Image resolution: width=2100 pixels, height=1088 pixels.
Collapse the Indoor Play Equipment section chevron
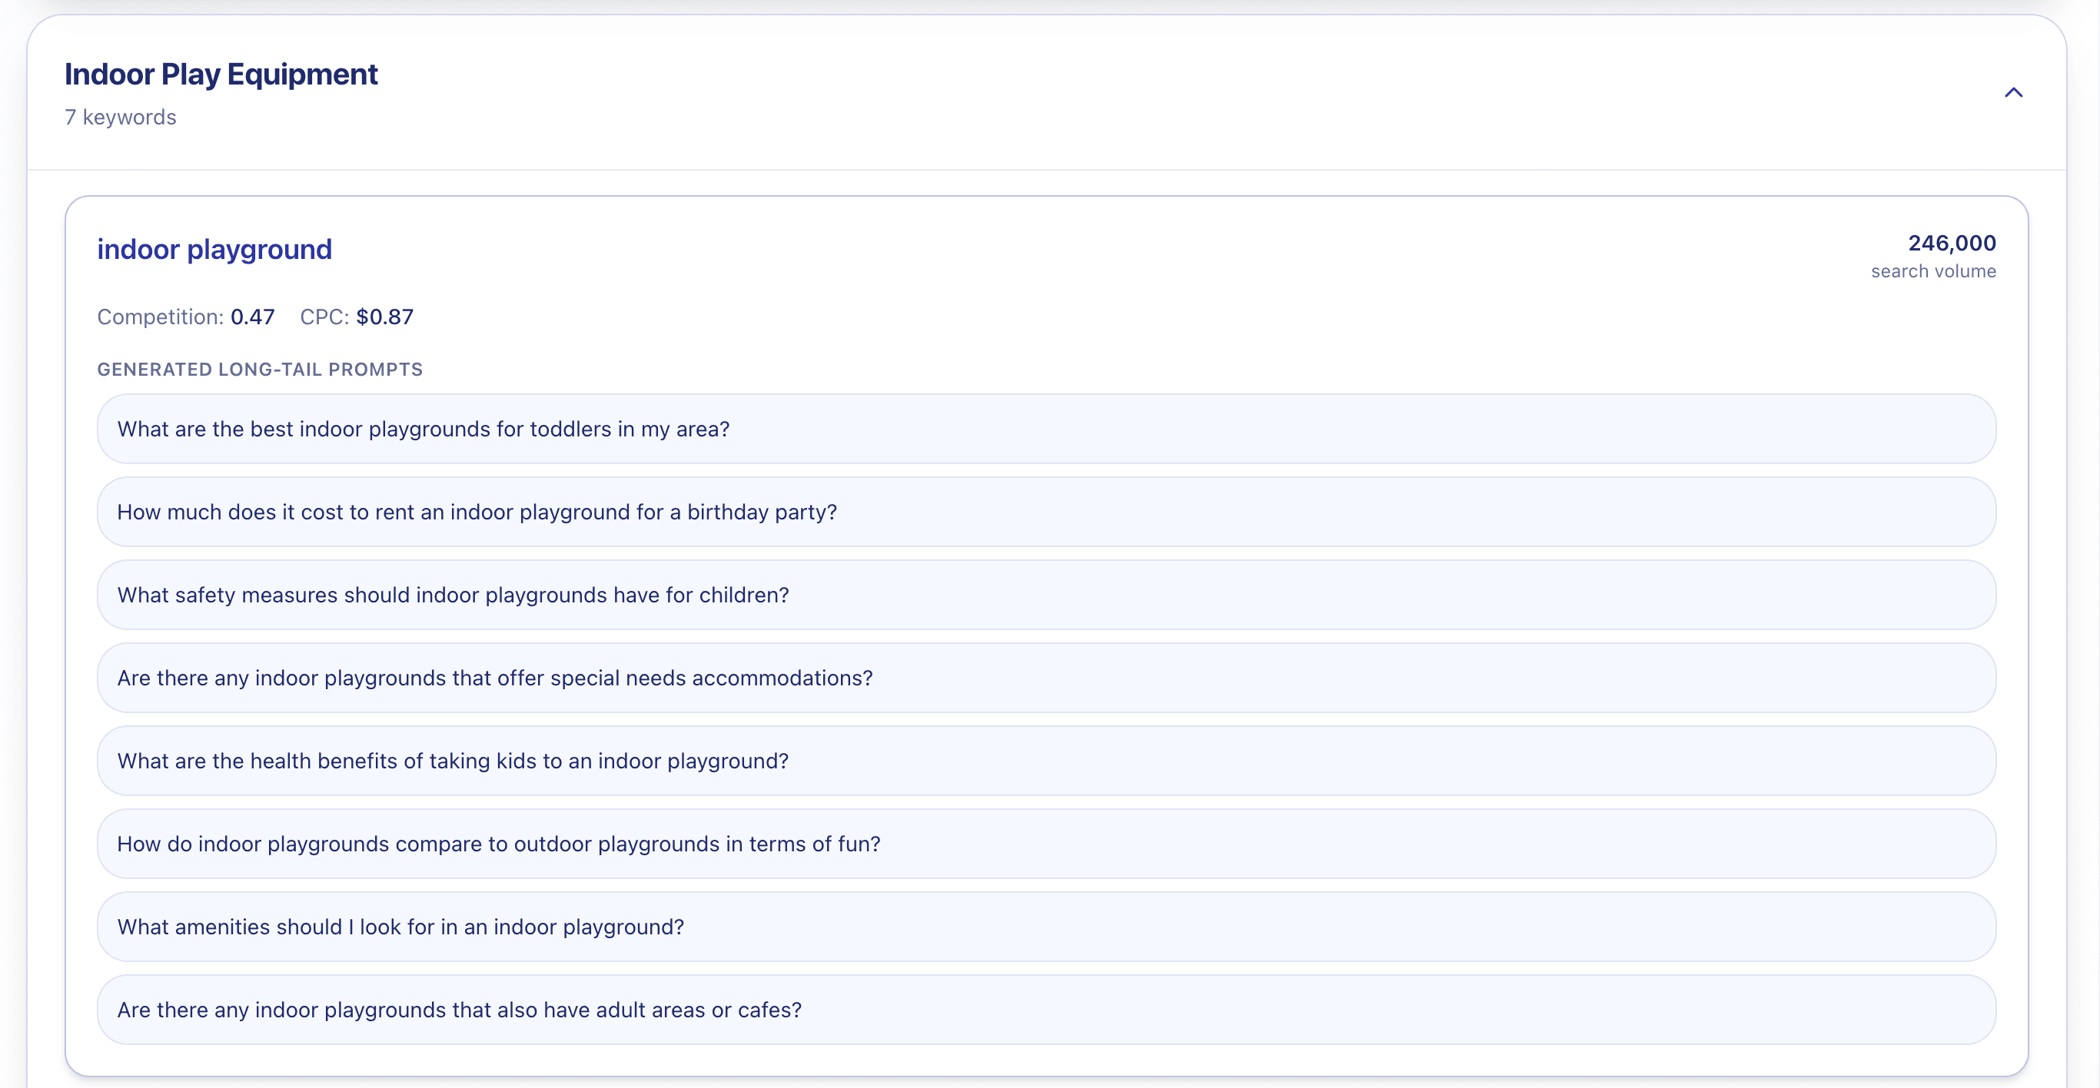click(2013, 92)
